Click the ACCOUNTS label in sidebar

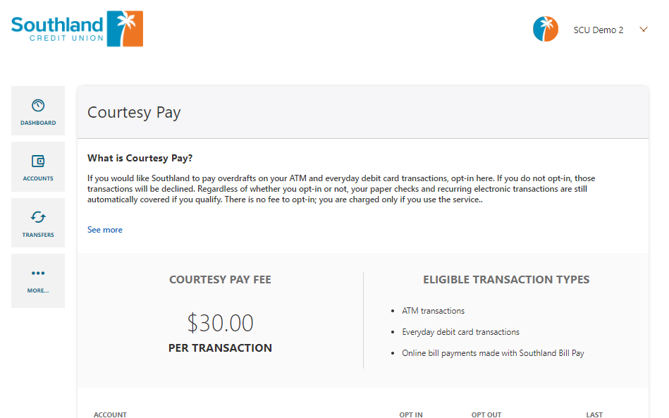(x=38, y=179)
